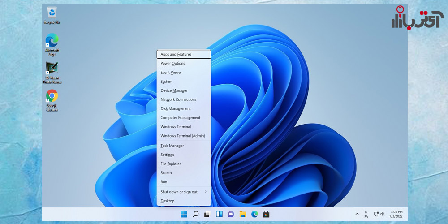Select the Microsoft Edge desktop shortcut
The image size is (448, 224).
[52, 44]
